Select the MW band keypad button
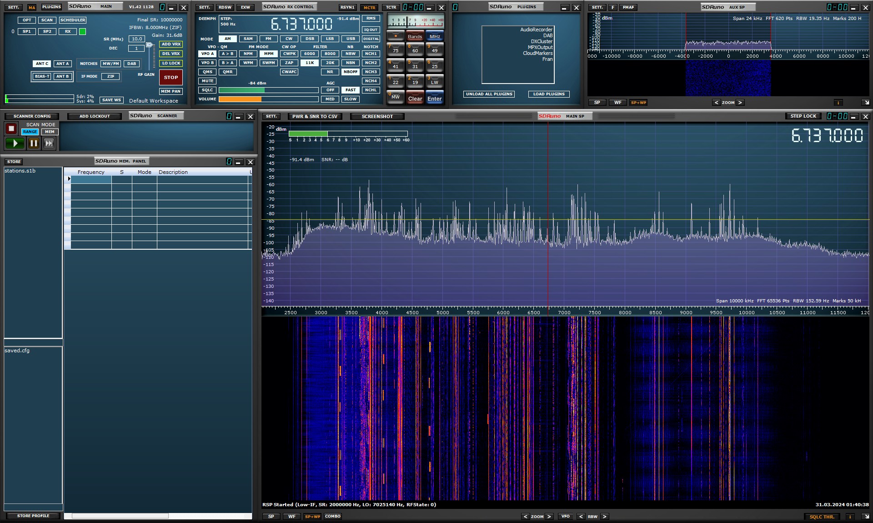873x523 pixels. click(396, 97)
